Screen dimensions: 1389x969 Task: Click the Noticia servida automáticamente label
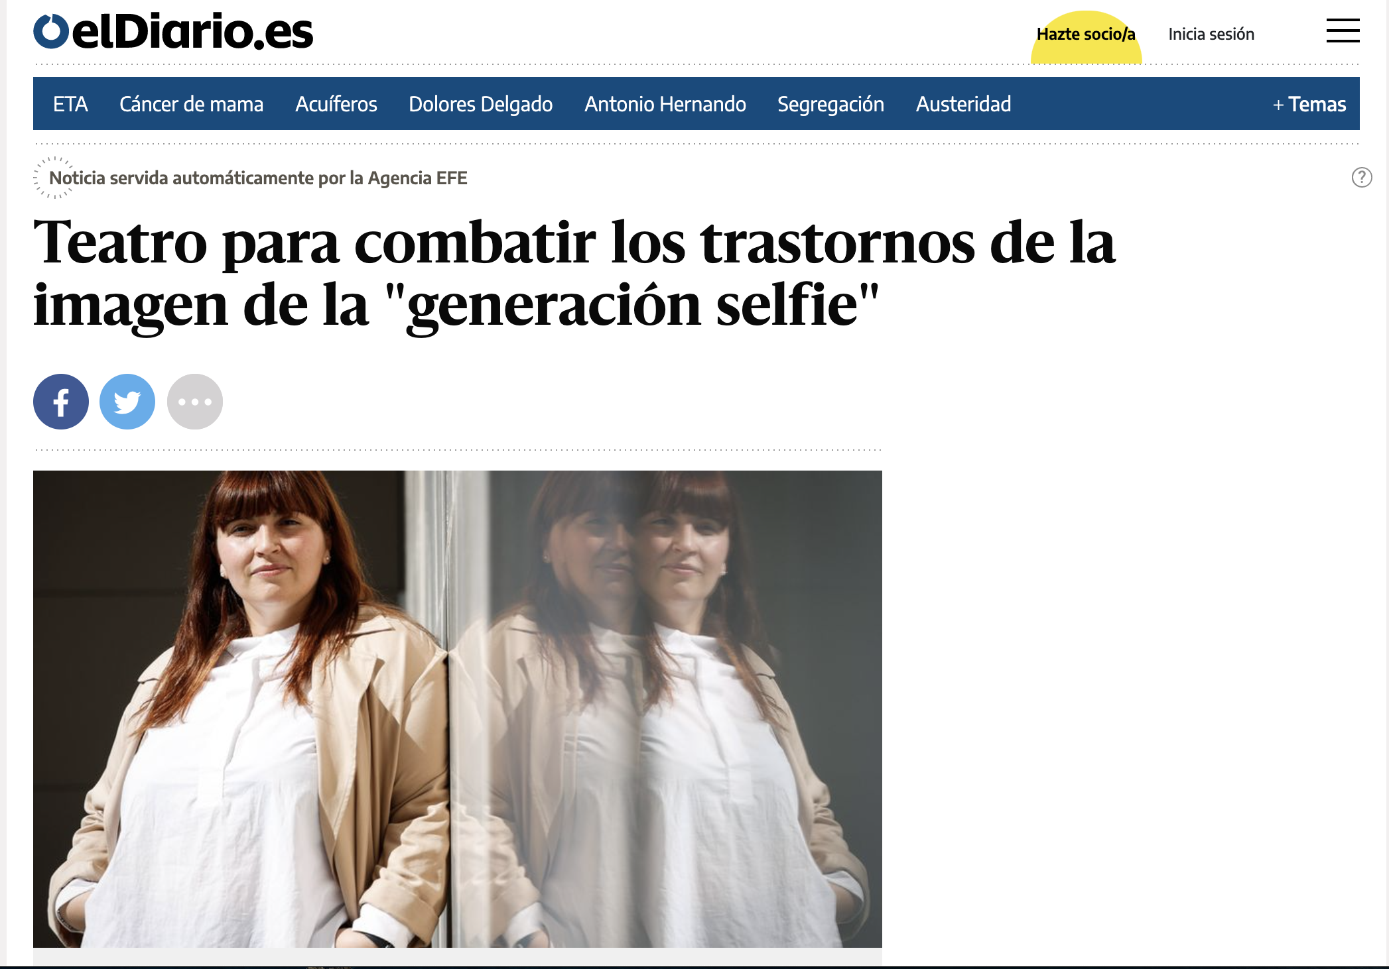(x=259, y=178)
